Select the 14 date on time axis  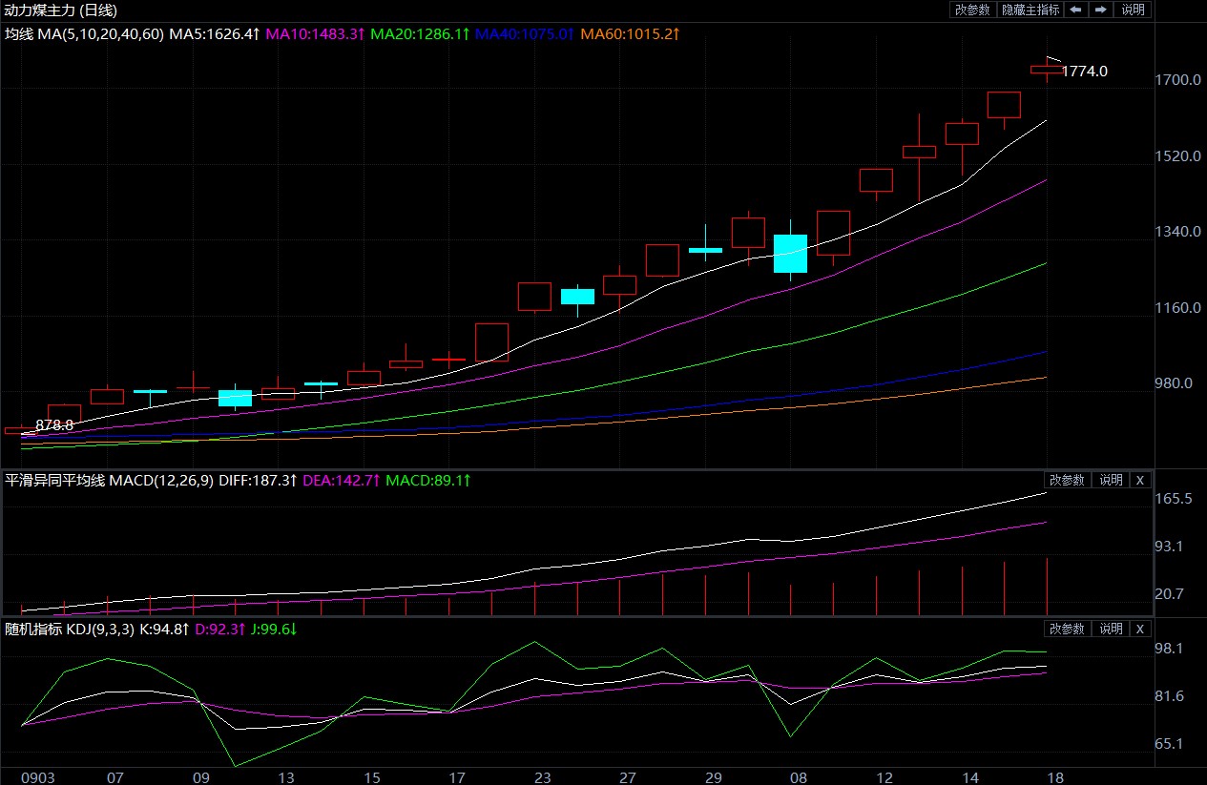pyautogui.click(x=969, y=777)
